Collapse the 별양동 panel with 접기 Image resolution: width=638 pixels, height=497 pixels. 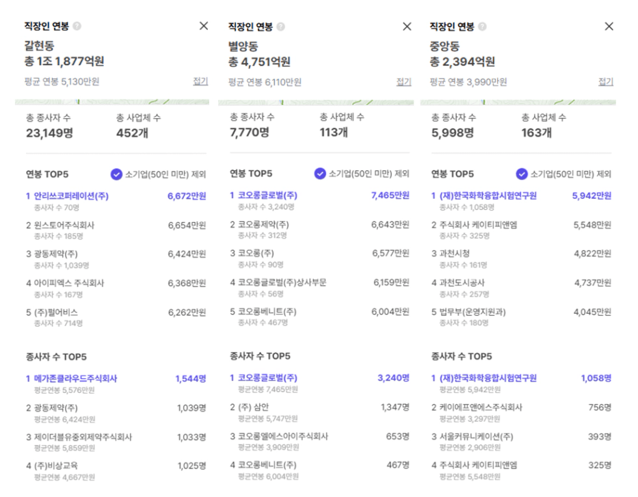click(x=403, y=82)
